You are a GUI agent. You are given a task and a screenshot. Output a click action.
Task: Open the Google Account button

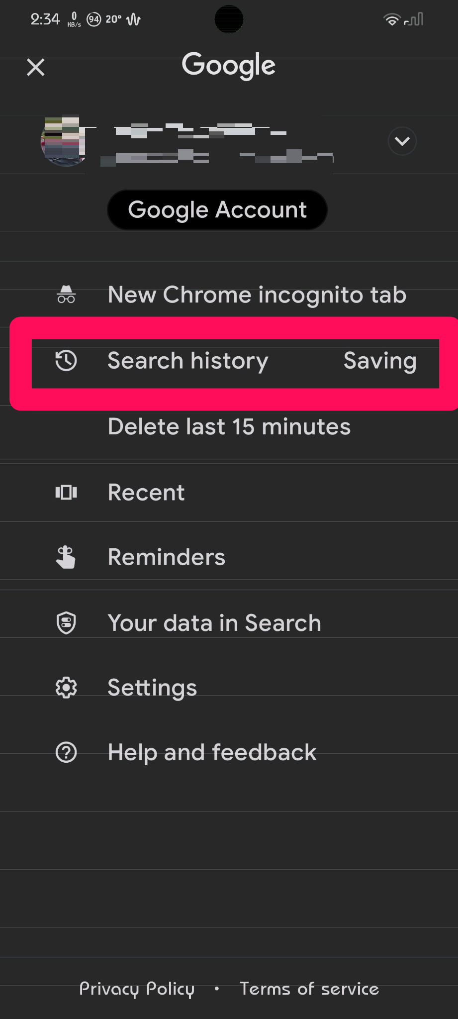(217, 209)
